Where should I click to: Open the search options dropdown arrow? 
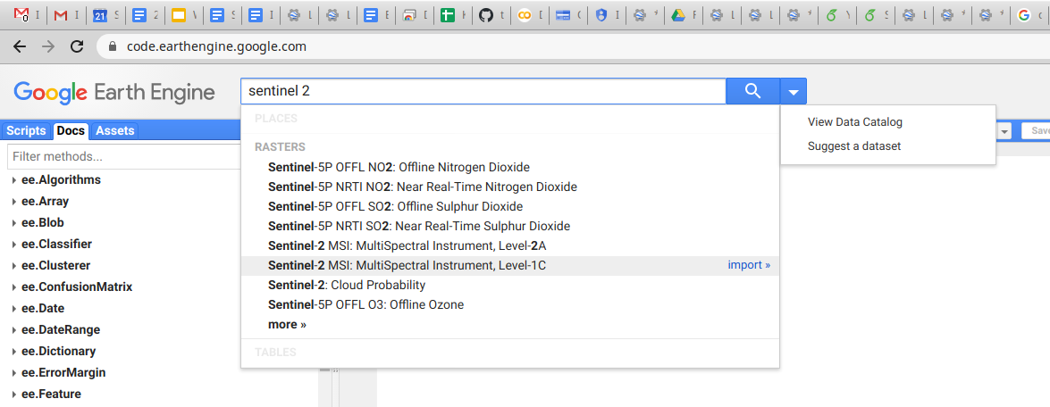pos(794,92)
